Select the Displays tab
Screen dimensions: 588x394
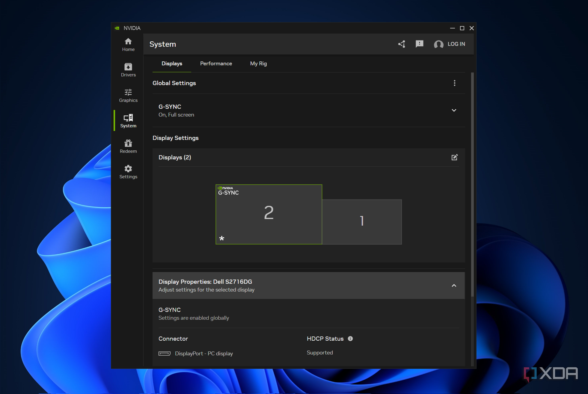172,64
